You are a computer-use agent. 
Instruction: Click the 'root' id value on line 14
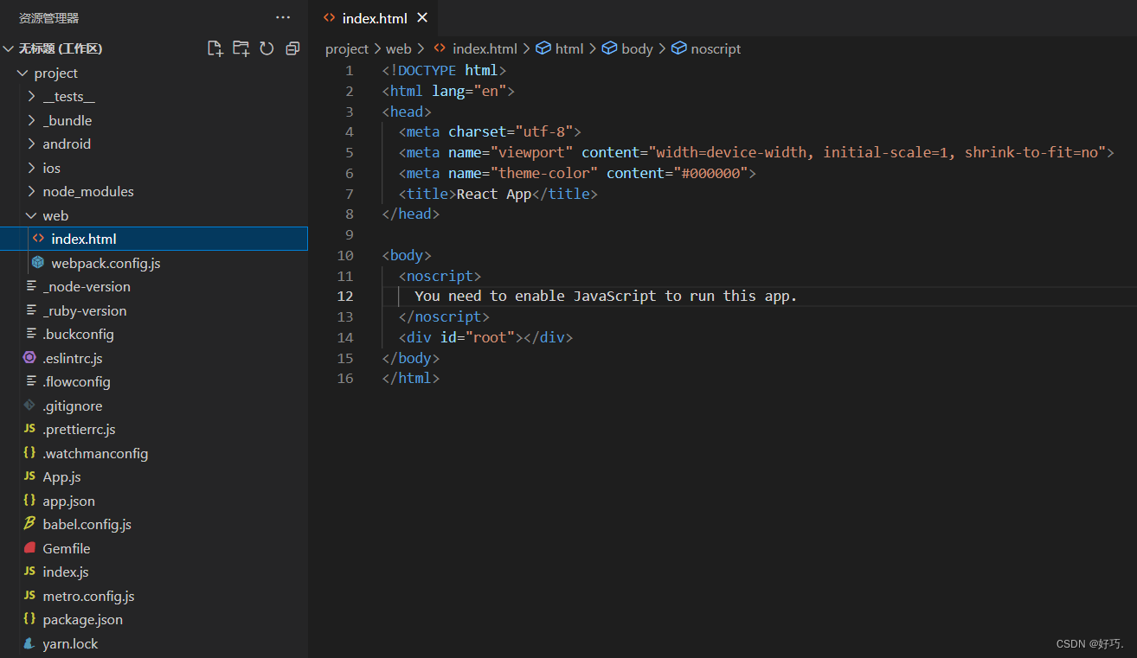tap(489, 337)
